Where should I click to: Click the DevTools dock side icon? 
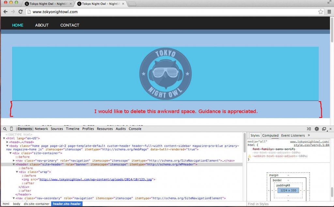pyautogui.click(x=324, y=129)
